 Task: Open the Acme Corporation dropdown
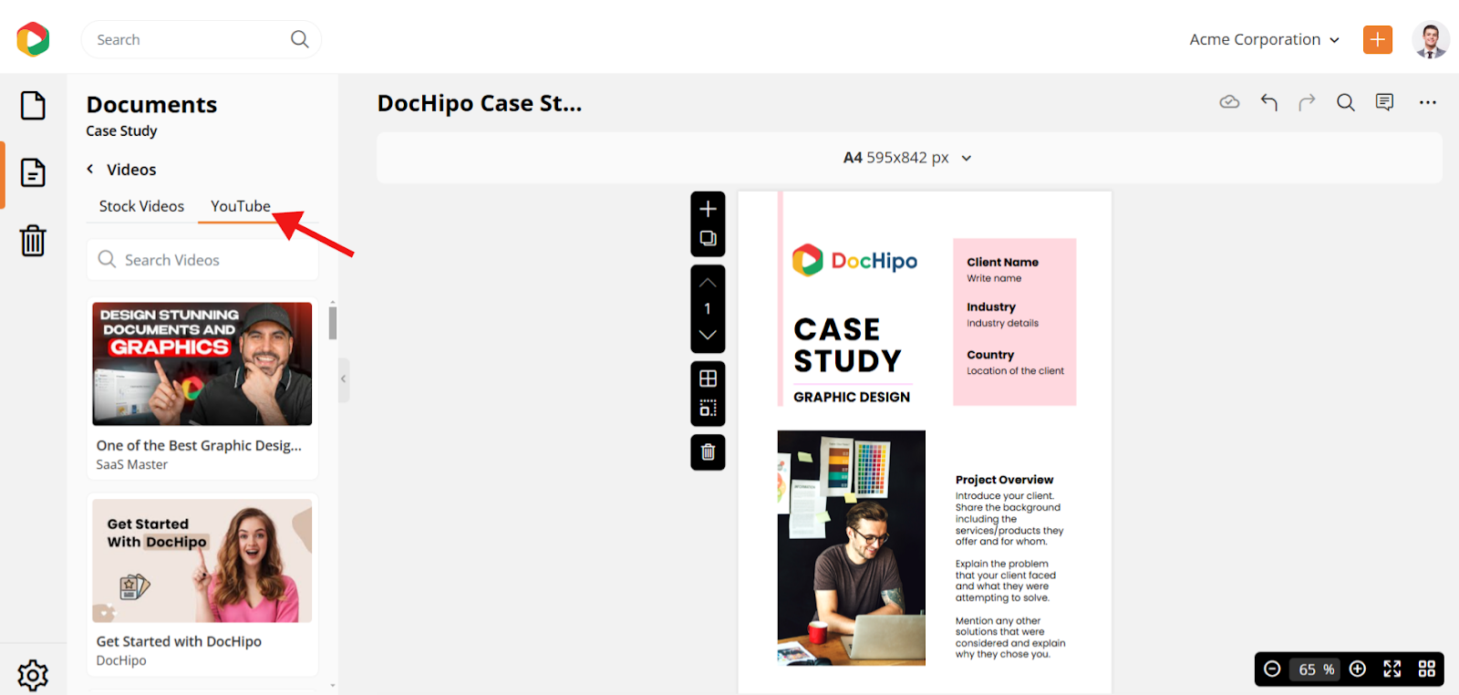coord(1264,39)
